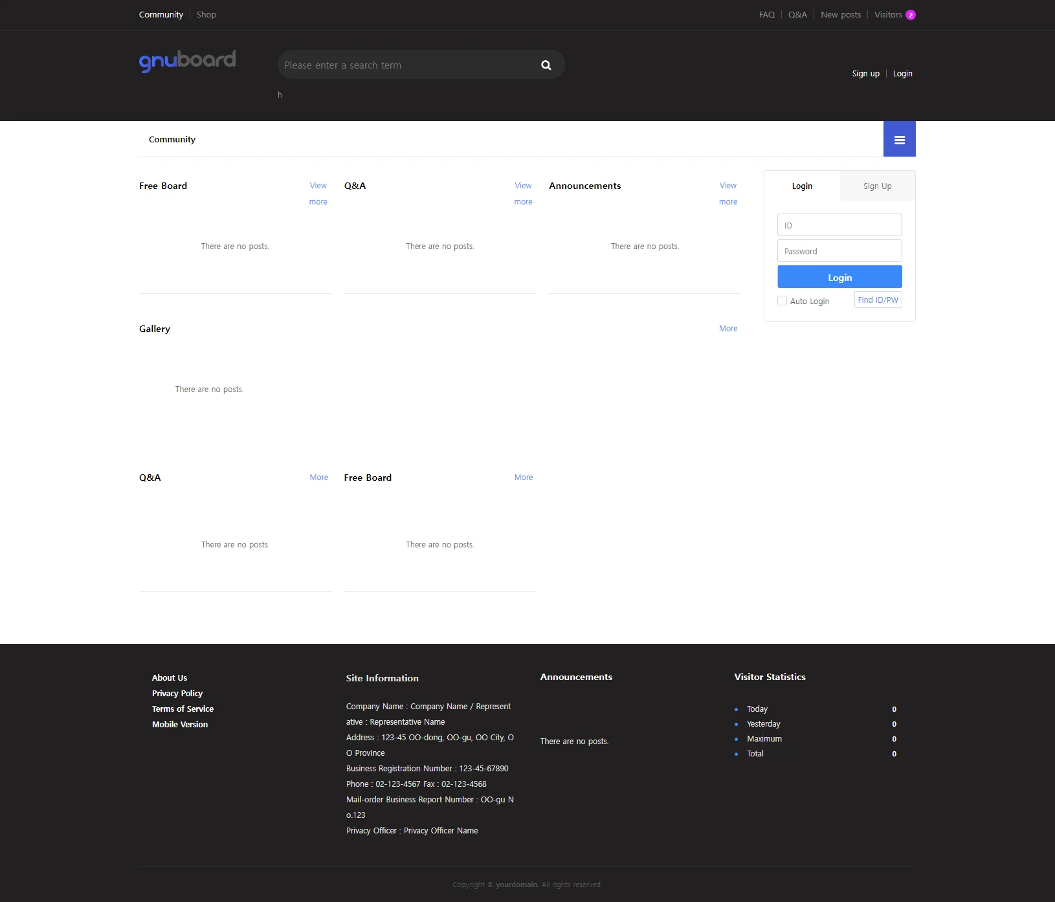
Task: Click the Password input field
Action: [x=839, y=251]
